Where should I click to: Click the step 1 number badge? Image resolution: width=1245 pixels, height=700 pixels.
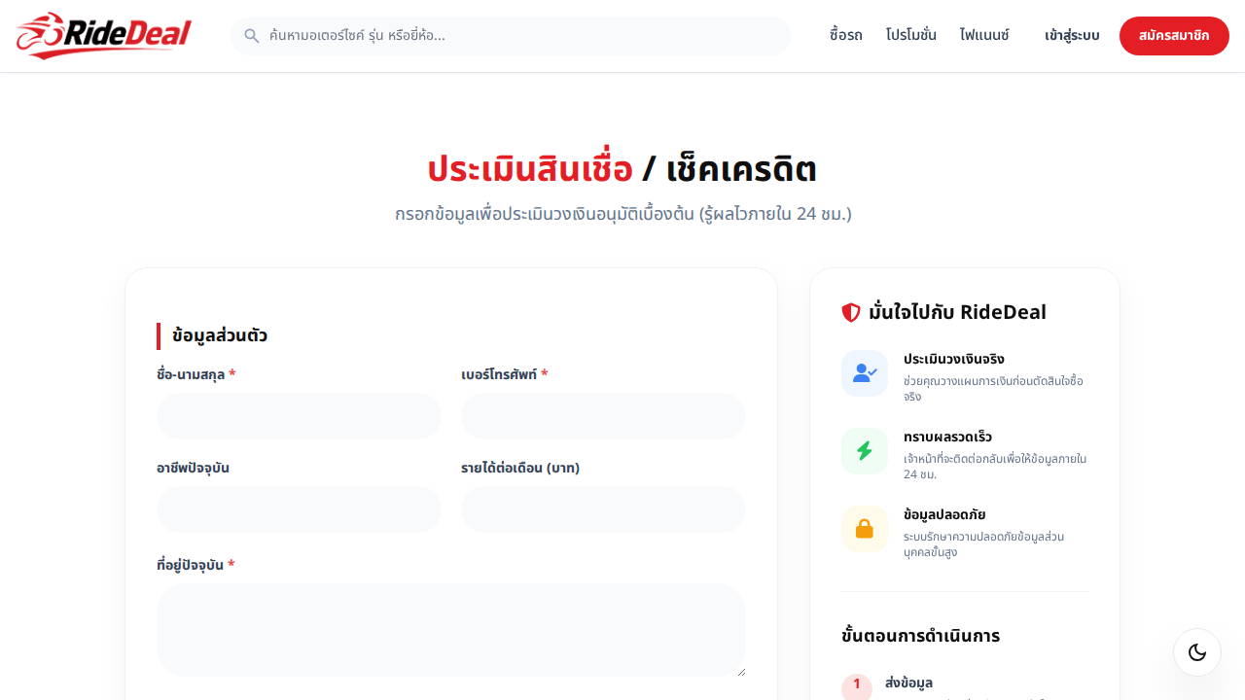pyautogui.click(x=856, y=685)
